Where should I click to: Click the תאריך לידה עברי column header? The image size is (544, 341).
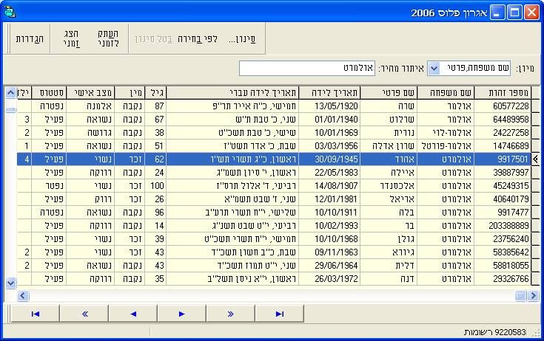click(233, 93)
